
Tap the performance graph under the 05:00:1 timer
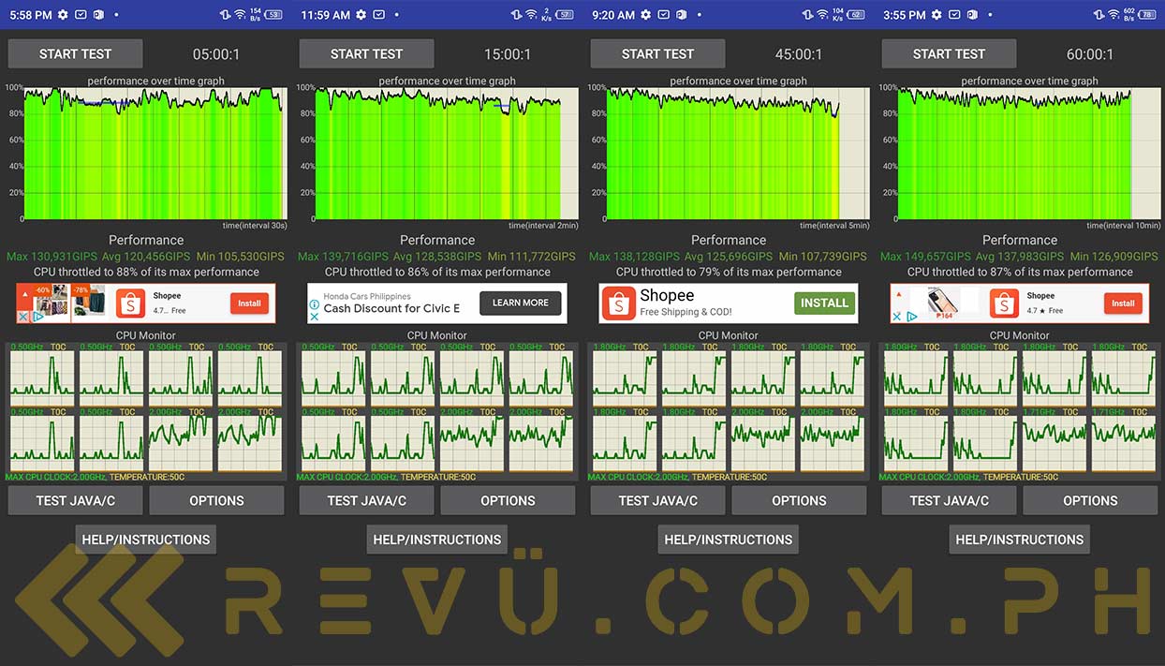pos(155,154)
